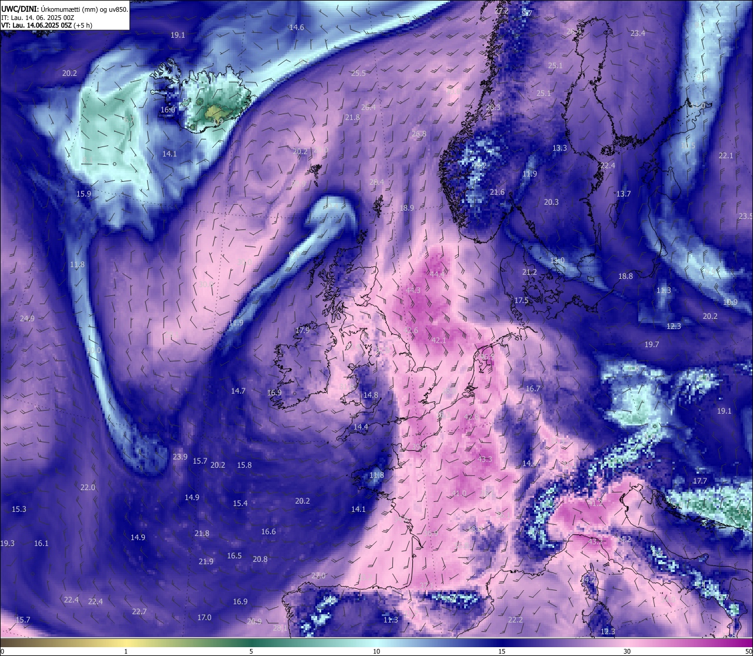753x656 pixels.
Task: Click the 20.3 value label
Action: point(551,202)
